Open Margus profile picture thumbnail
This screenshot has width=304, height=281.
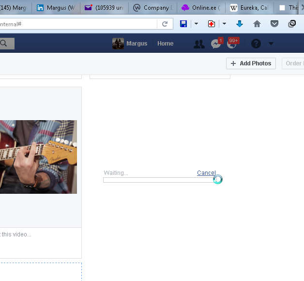point(118,44)
